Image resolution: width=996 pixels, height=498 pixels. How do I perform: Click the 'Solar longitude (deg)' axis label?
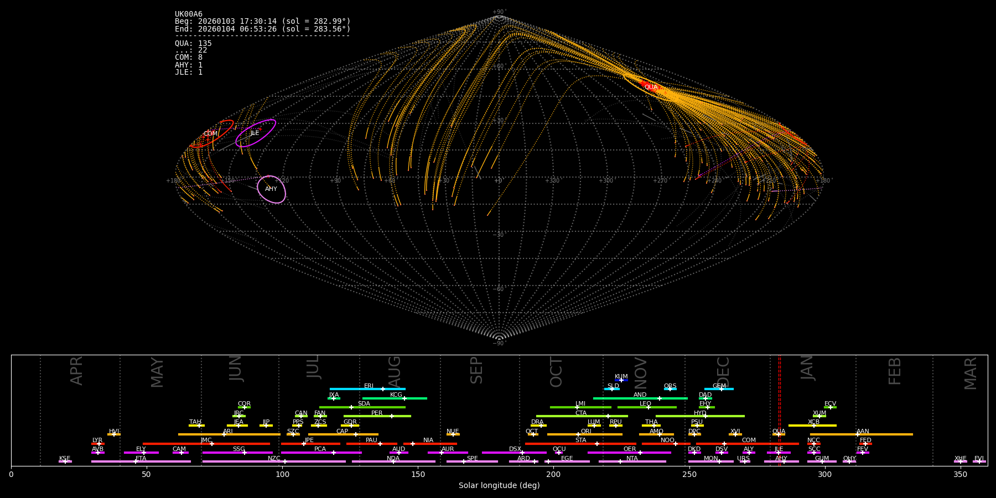tap(499, 485)
